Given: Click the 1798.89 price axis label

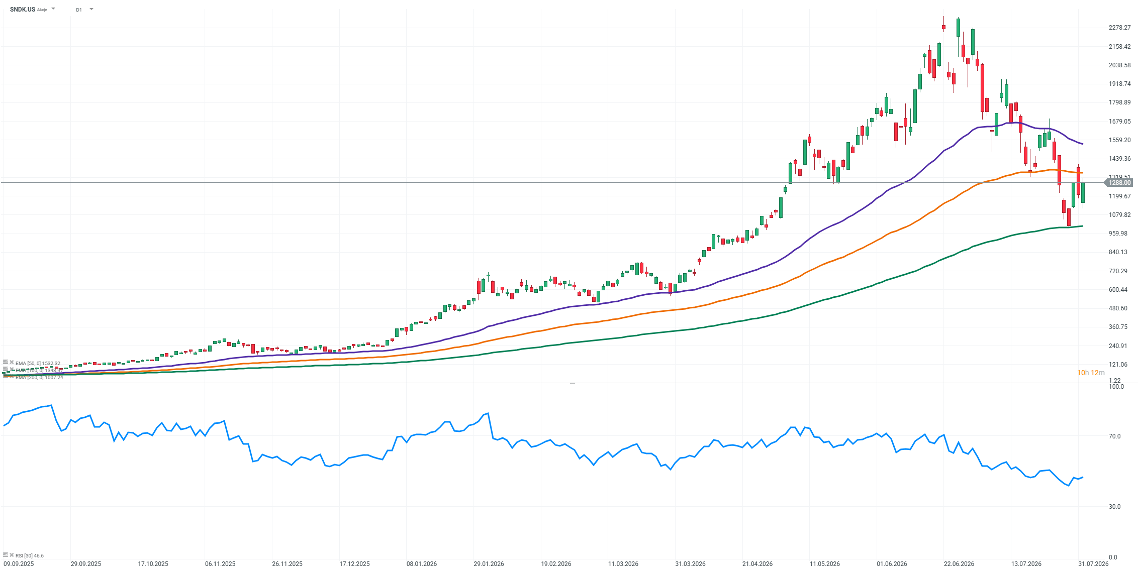Looking at the screenshot, I should (1119, 102).
